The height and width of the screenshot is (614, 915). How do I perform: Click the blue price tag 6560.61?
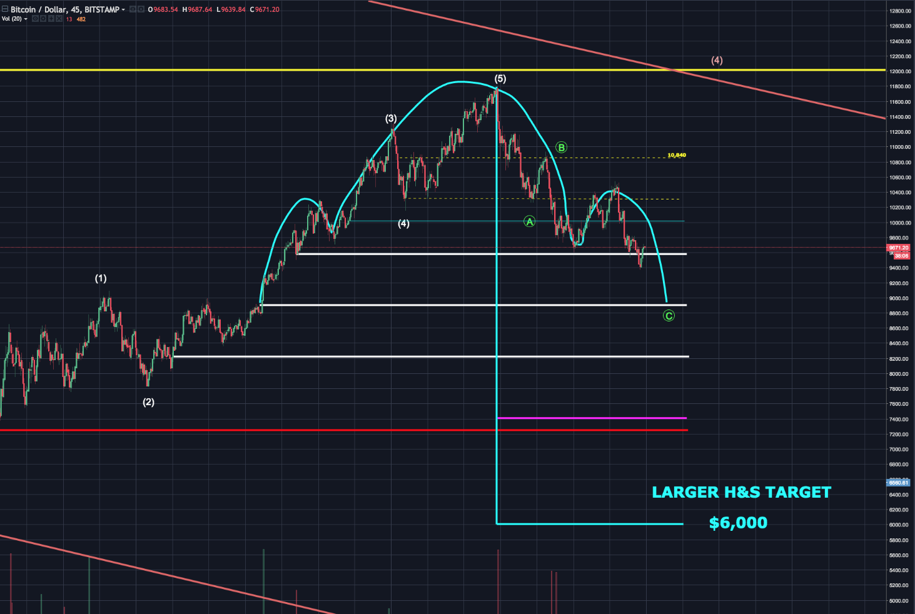click(898, 483)
